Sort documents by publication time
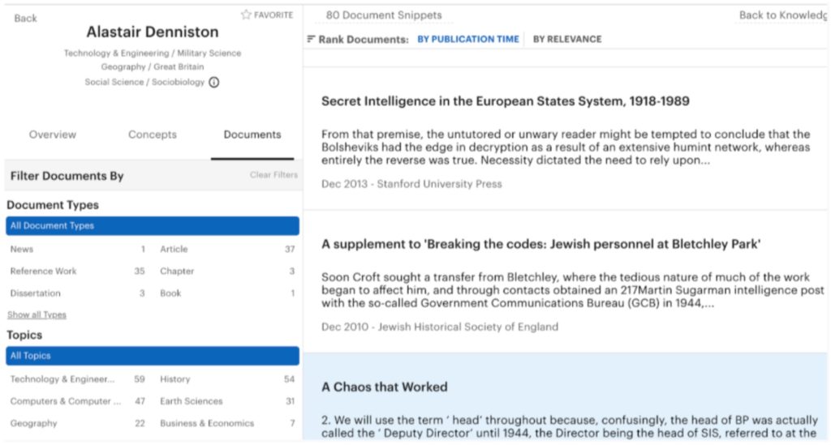The width and height of the screenshot is (831, 445). point(467,39)
